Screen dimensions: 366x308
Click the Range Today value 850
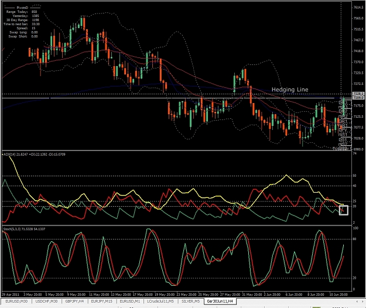click(x=34, y=12)
